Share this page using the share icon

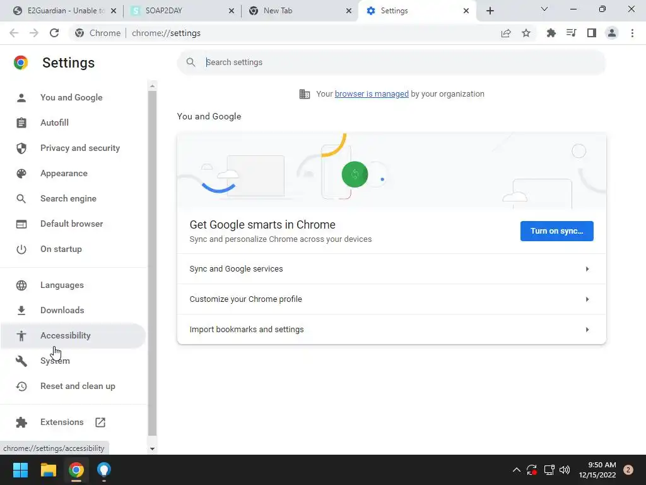(506, 33)
